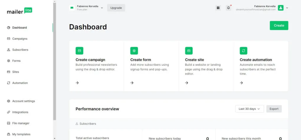Select Automation in the sidebar
This screenshot has height=140, width=301.
click(x=20, y=83)
